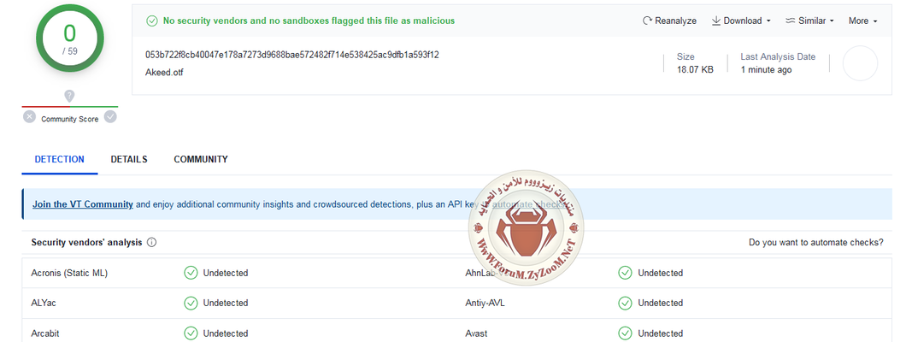Click the Download arrow icon

[716, 21]
